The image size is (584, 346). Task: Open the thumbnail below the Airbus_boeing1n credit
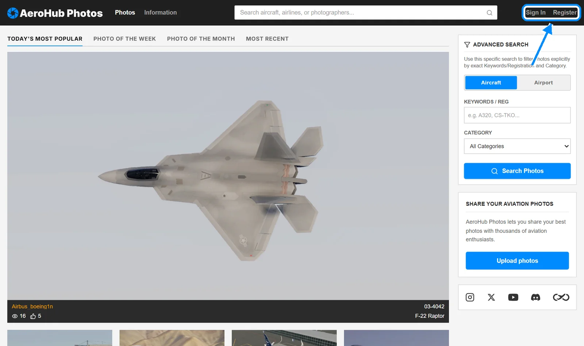pos(60,338)
